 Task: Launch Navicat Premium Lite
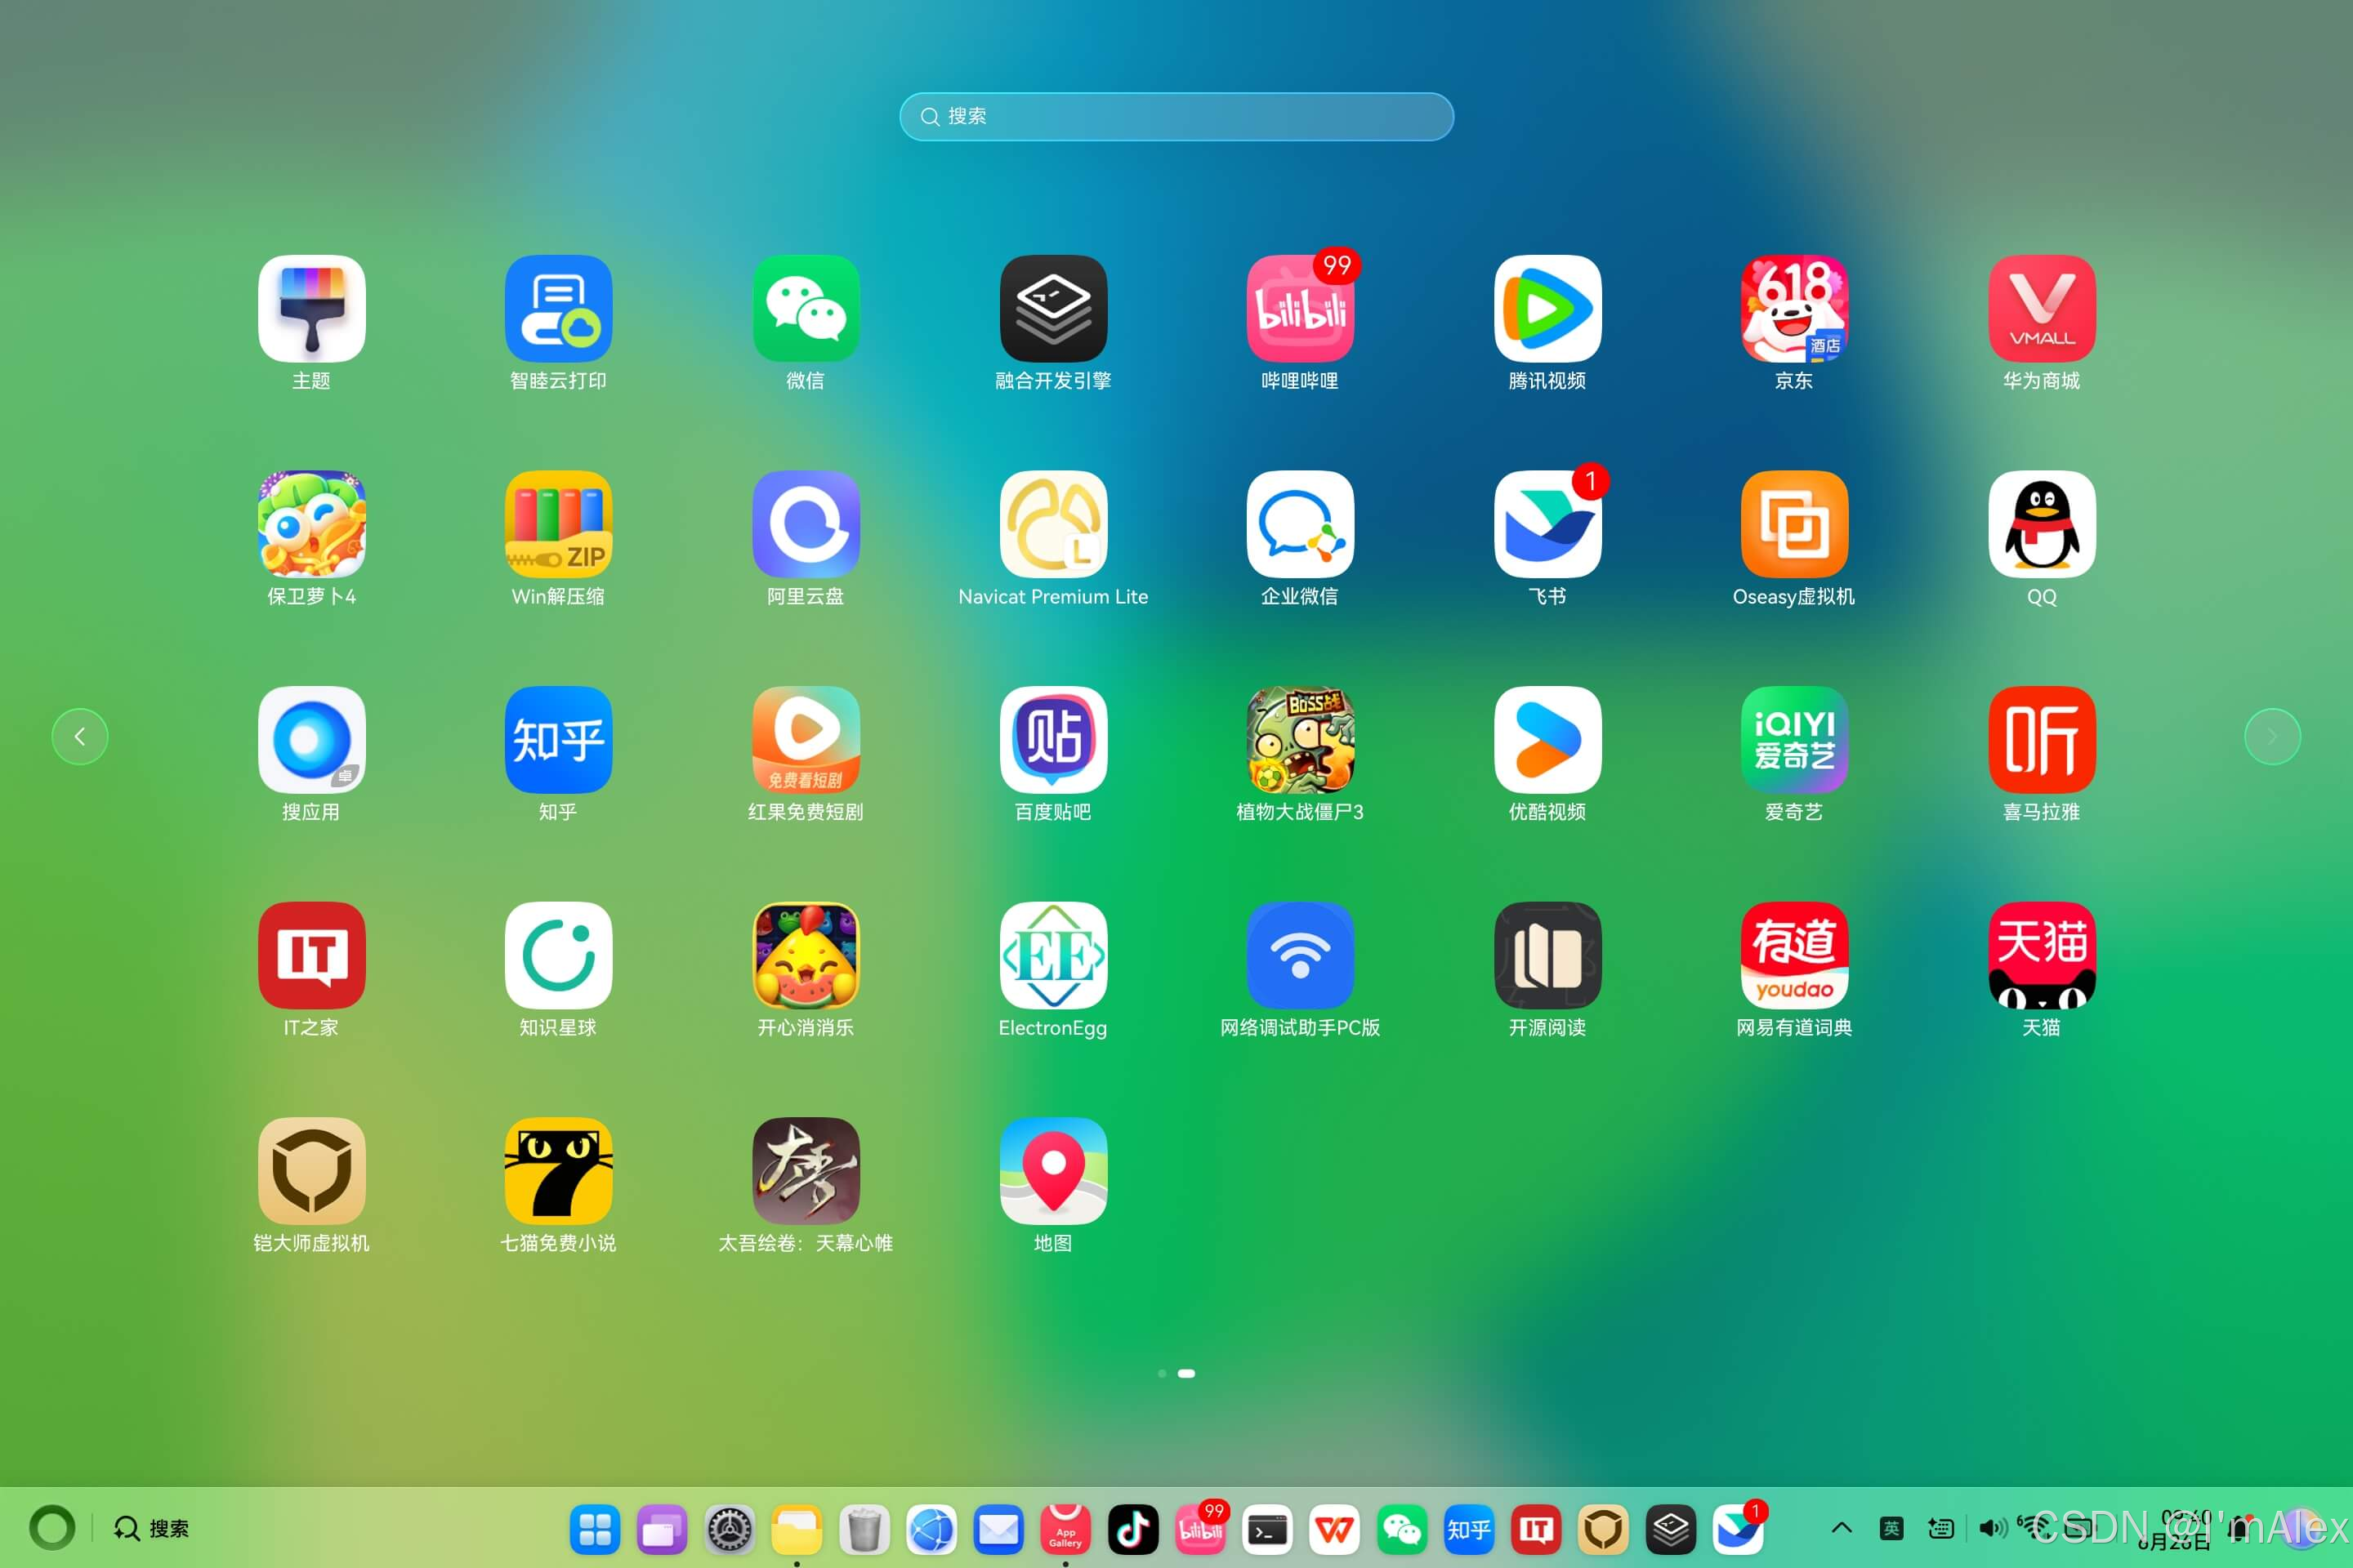(x=1053, y=524)
